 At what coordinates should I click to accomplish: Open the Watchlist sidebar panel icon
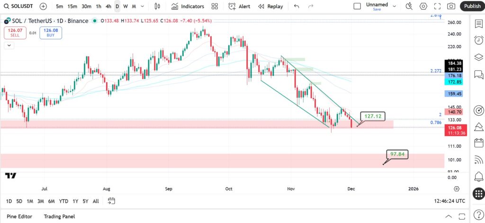(x=478, y=24)
